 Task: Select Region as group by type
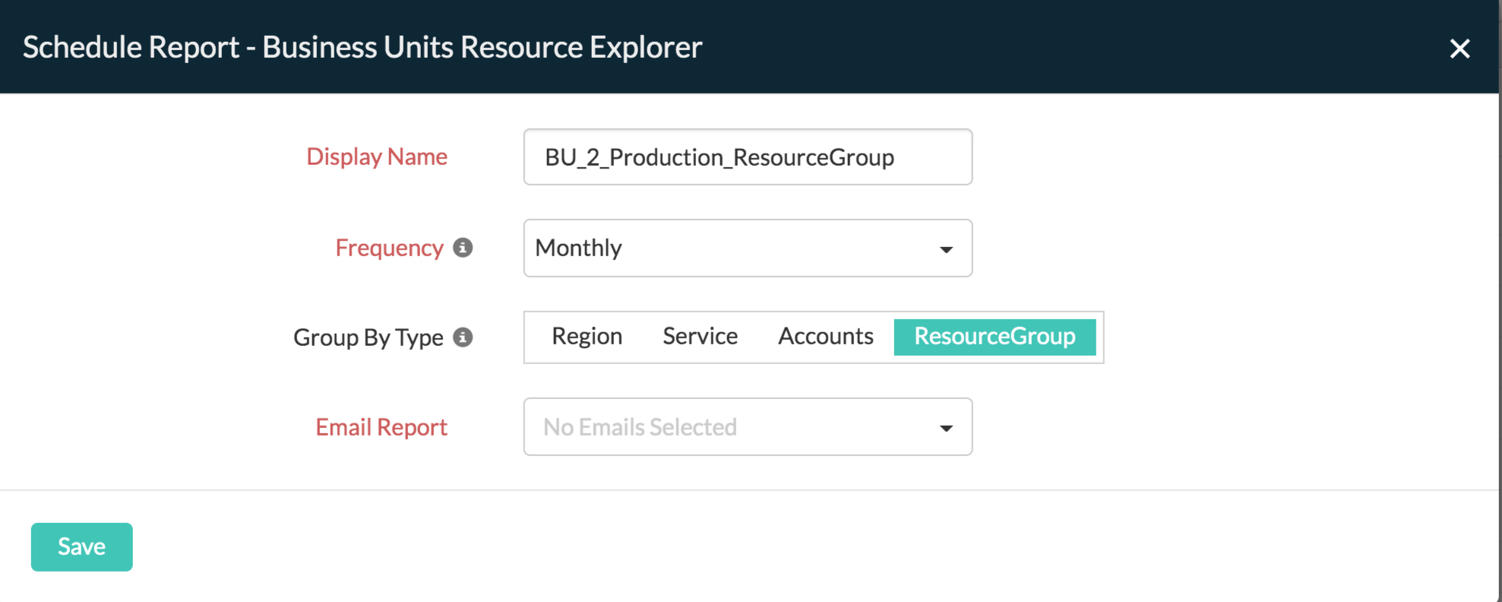coord(587,337)
